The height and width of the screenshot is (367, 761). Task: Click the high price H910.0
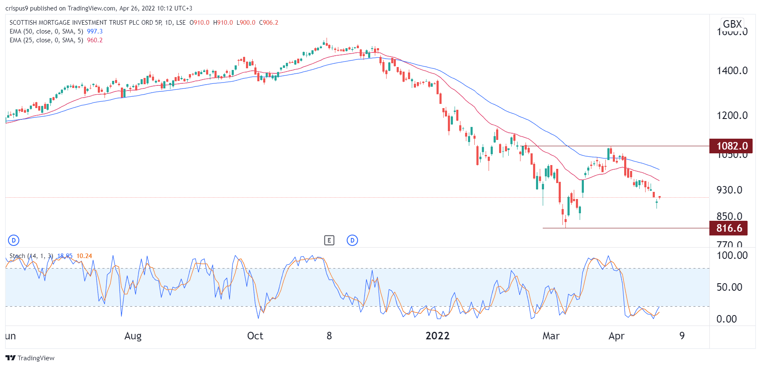[223, 23]
